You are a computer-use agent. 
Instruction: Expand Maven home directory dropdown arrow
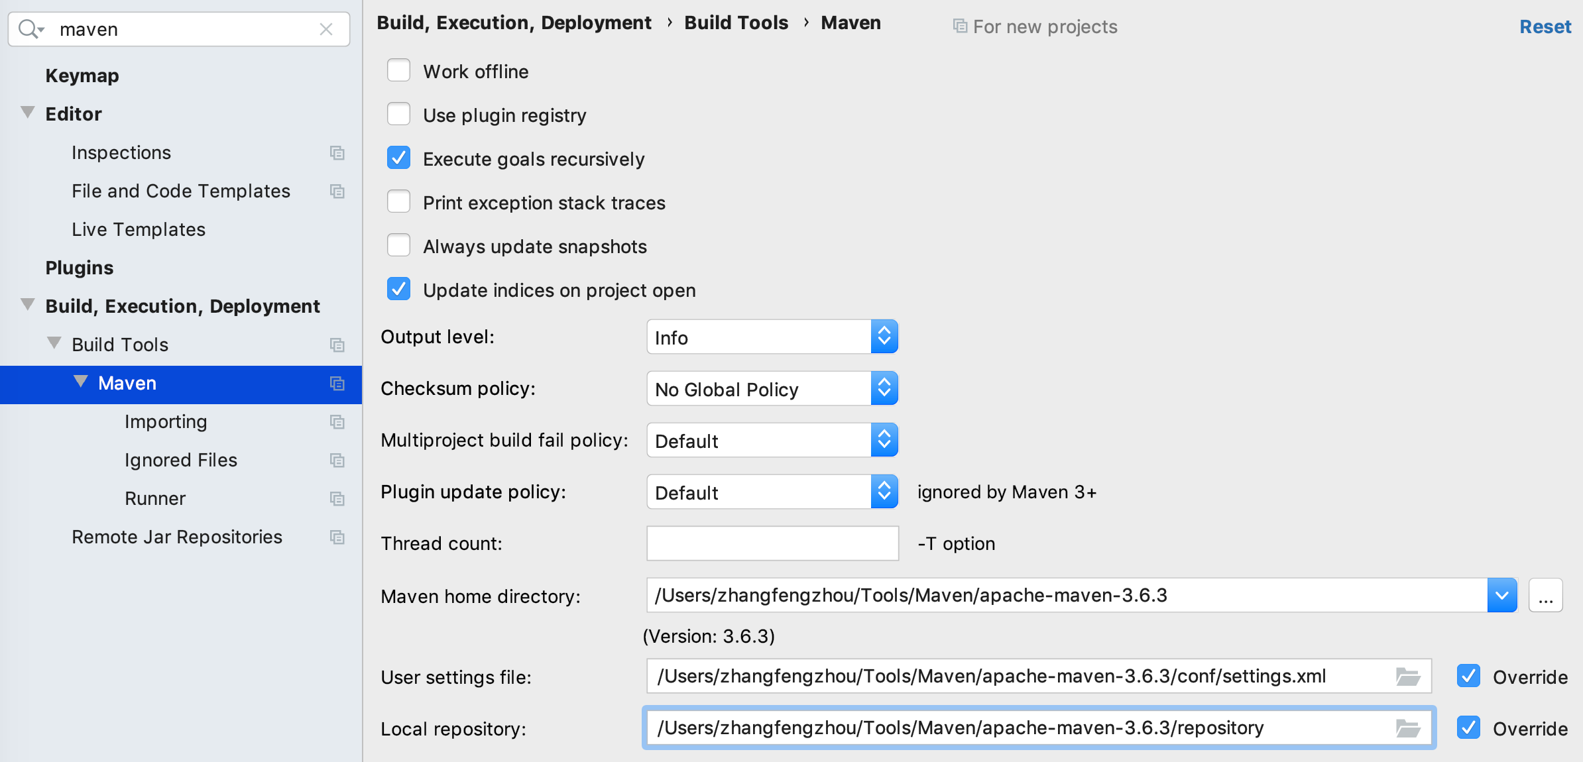click(1501, 596)
